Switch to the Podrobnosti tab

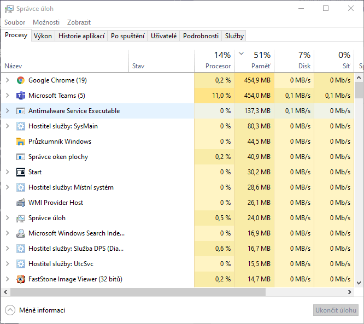[201, 36]
